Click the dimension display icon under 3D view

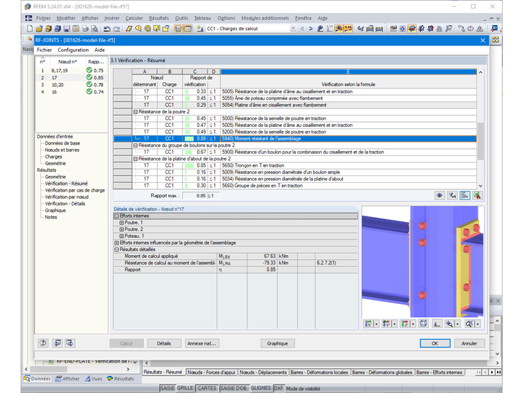pos(436,323)
